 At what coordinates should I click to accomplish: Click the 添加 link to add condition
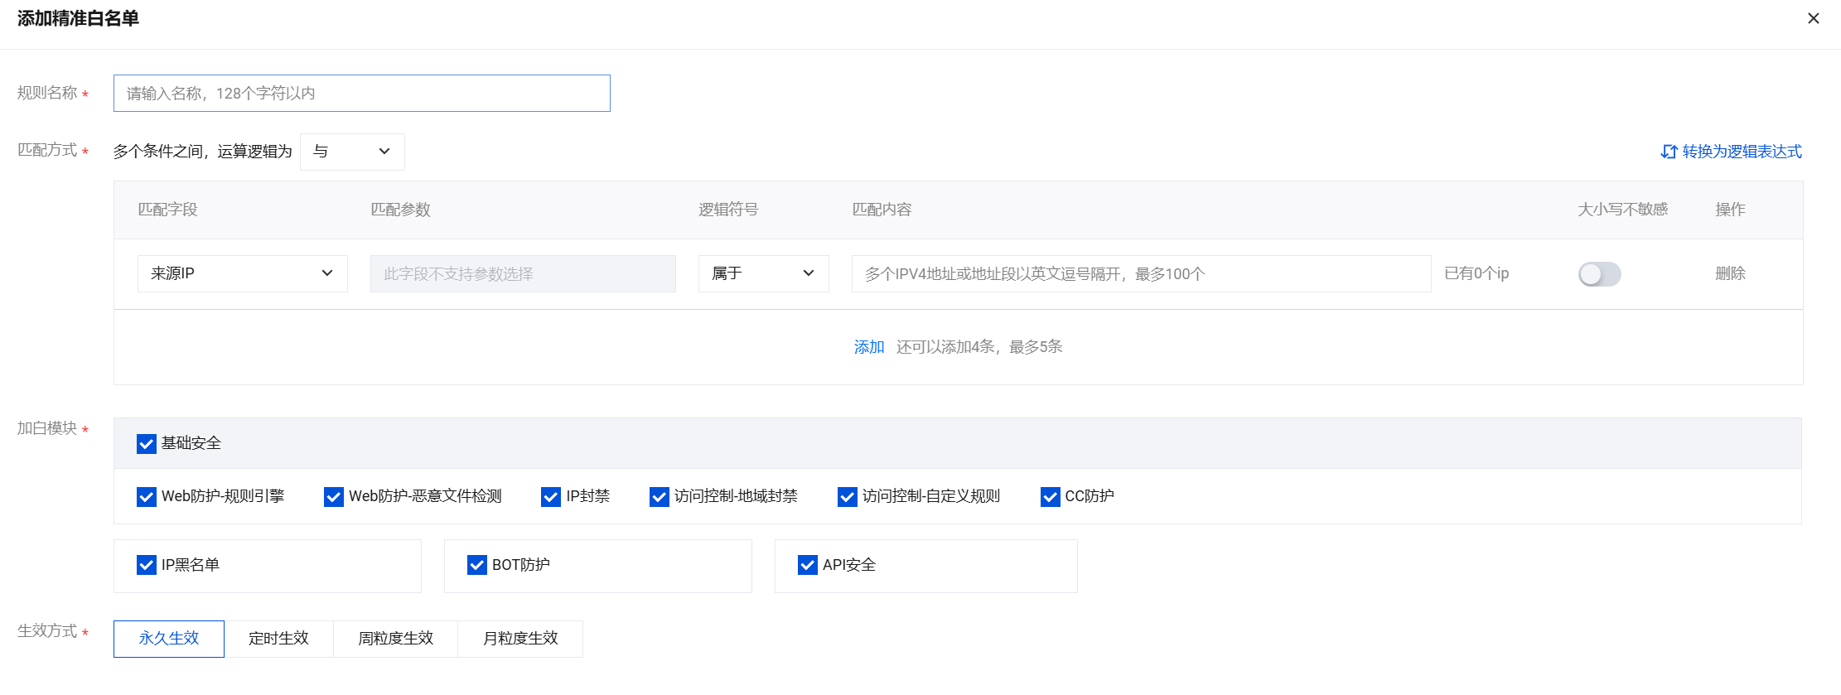tap(868, 347)
